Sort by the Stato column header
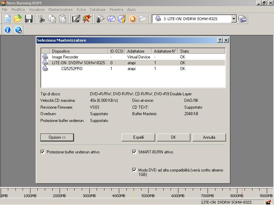This screenshot has height=205, width=274. [201, 51]
